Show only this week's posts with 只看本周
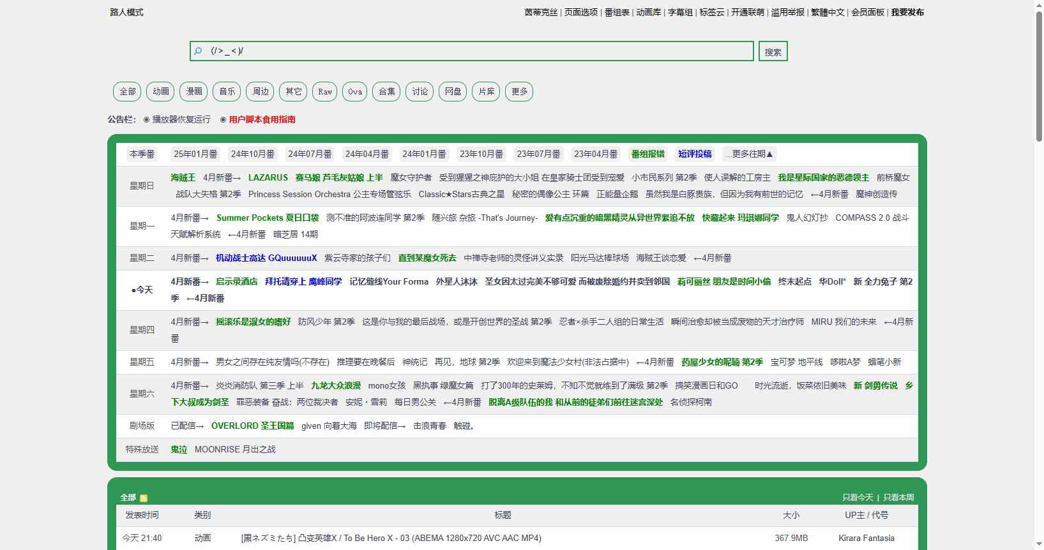The image size is (1044, 550). (898, 498)
